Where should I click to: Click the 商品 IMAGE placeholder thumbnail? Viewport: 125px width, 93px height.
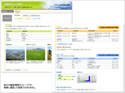click(7, 18)
